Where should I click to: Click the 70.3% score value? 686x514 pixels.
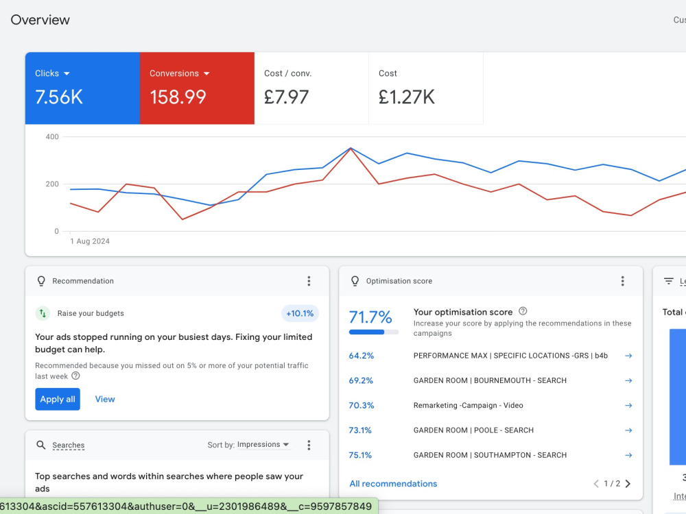click(x=362, y=406)
